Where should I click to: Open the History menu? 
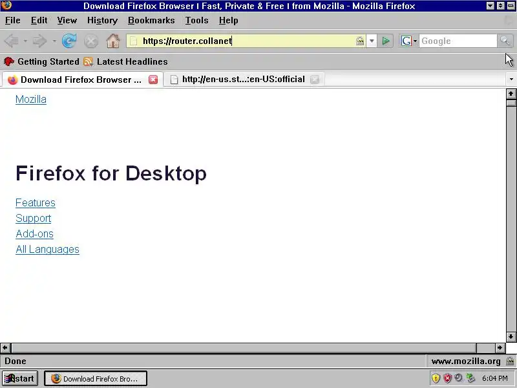[102, 21]
